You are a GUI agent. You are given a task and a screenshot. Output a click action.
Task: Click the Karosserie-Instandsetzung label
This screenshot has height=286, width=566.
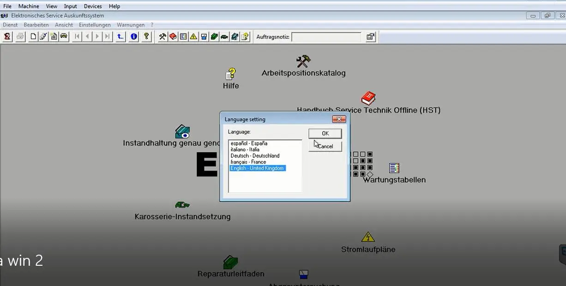click(x=182, y=216)
